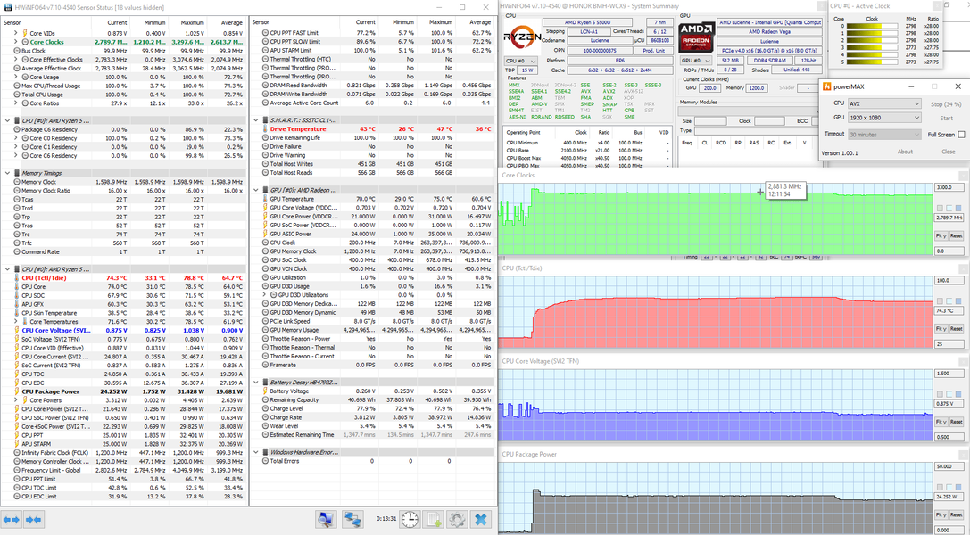
Task: Click Reset on CPU Package Power graph
Action: coord(957,514)
